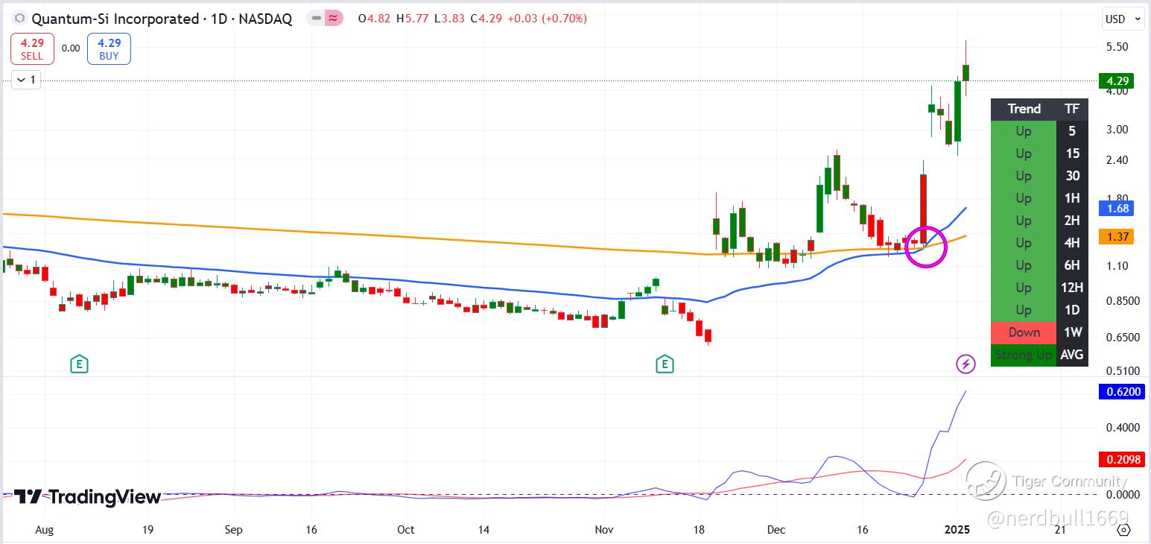Click the Strong Up trend cell
Viewport: 1151px width, 544px height.
1024,355
